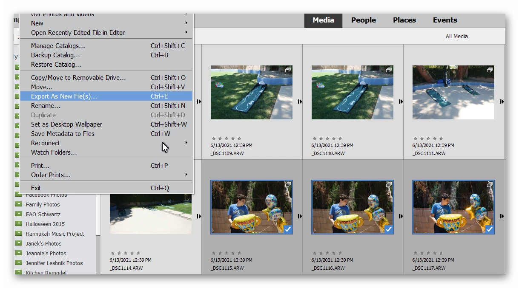Choose Move menu item
The height and width of the screenshot is (288, 519).
click(106, 87)
